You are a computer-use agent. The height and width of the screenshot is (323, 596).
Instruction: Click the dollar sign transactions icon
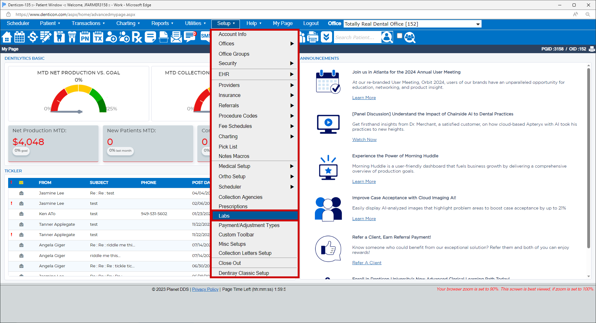(33, 37)
